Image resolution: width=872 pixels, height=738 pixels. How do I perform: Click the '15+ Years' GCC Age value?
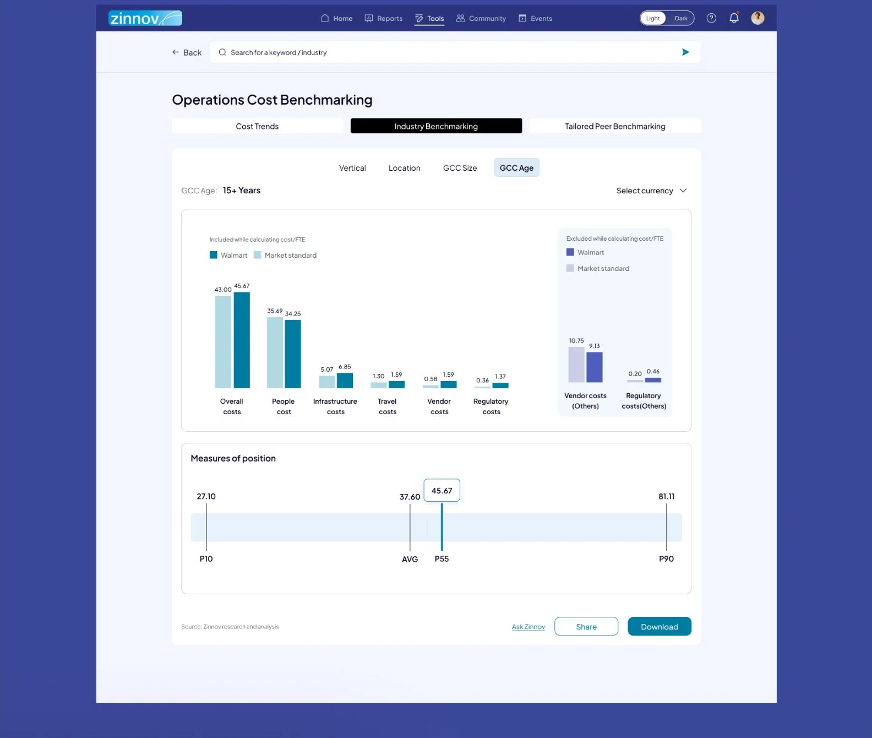tap(242, 191)
